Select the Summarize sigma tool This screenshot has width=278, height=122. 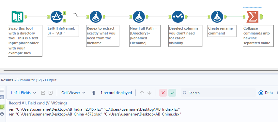click(252, 17)
